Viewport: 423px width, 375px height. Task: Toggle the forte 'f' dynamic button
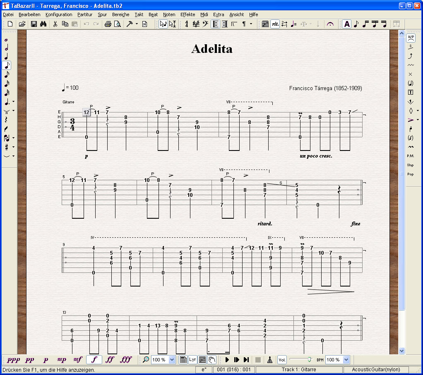(x=94, y=360)
